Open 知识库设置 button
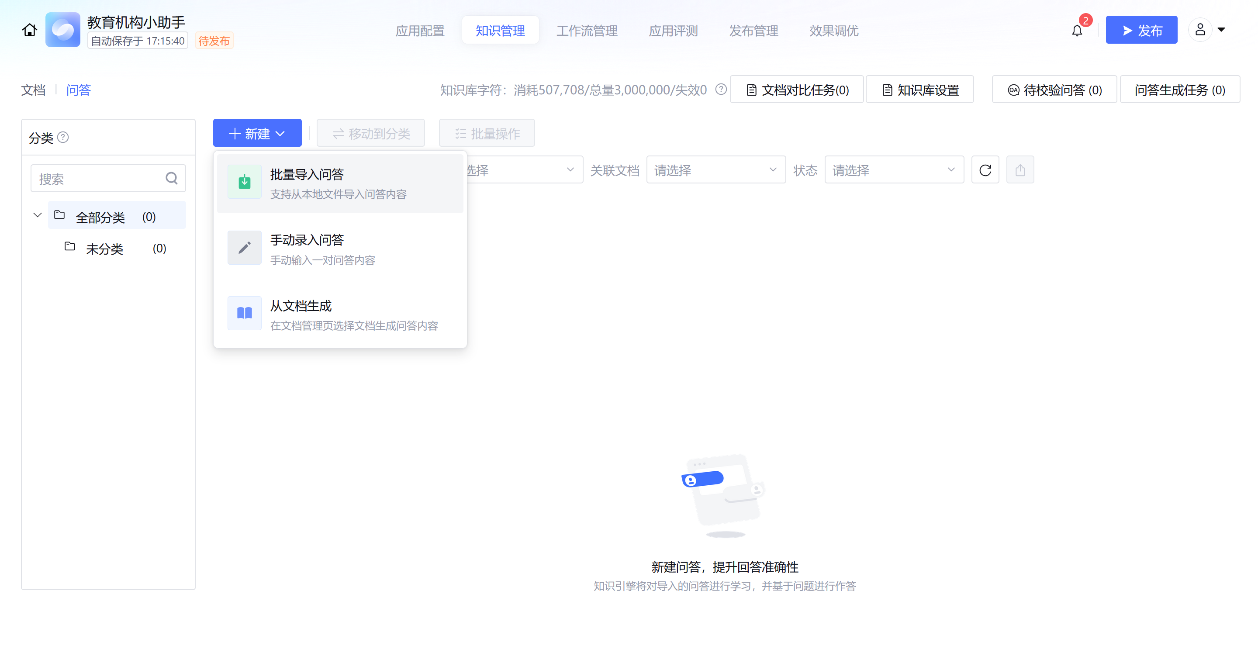1258x646 pixels. [919, 90]
